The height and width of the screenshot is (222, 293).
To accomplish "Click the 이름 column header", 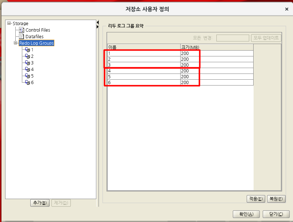I will [x=144, y=47].
